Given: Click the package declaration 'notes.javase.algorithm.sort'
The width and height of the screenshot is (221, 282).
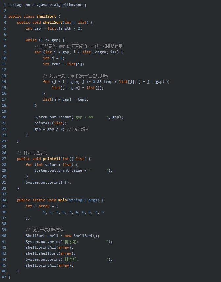Looking at the screenshot, I should 55,5.
